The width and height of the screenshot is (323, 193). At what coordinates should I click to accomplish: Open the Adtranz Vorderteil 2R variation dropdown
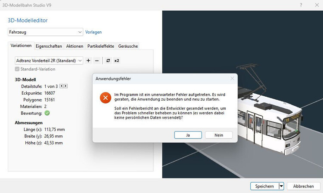[49, 61]
